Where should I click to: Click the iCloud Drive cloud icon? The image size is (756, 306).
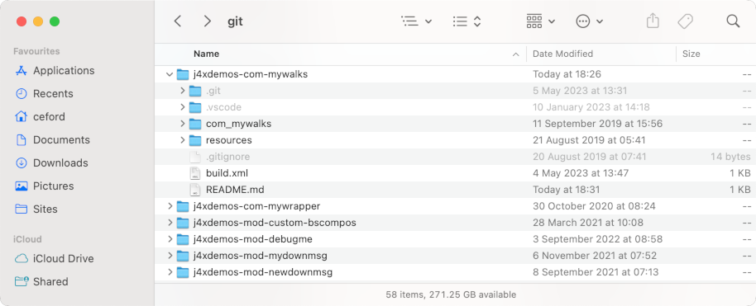[x=22, y=259]
